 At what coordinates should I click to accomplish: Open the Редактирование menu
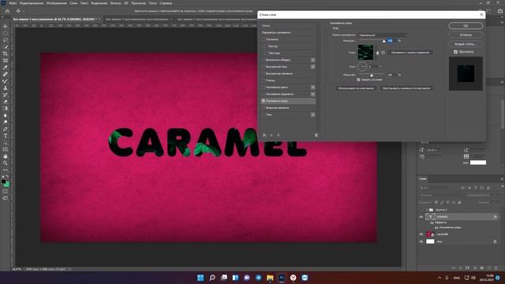pyautogui.click(x=32, y=3)
